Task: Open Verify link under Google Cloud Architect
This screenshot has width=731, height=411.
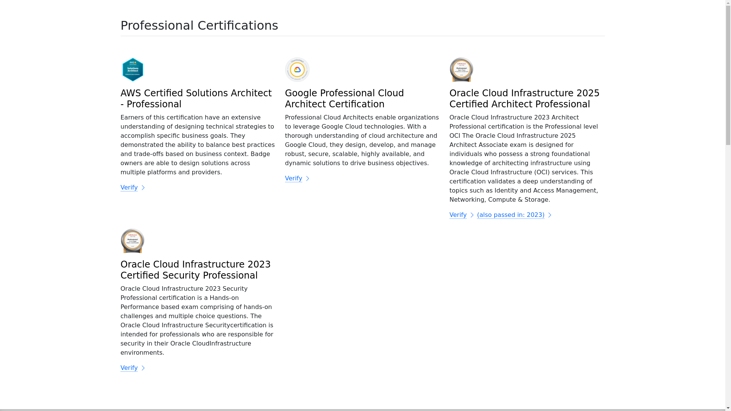Action: pyautogui.click(x=297, y=178)
